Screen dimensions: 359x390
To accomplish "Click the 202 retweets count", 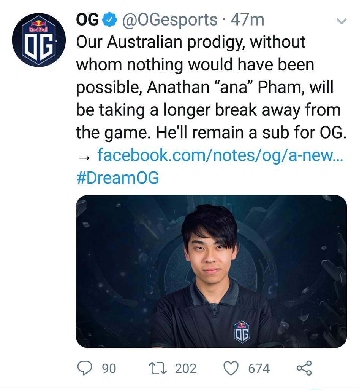I will (x=186, y=368).
